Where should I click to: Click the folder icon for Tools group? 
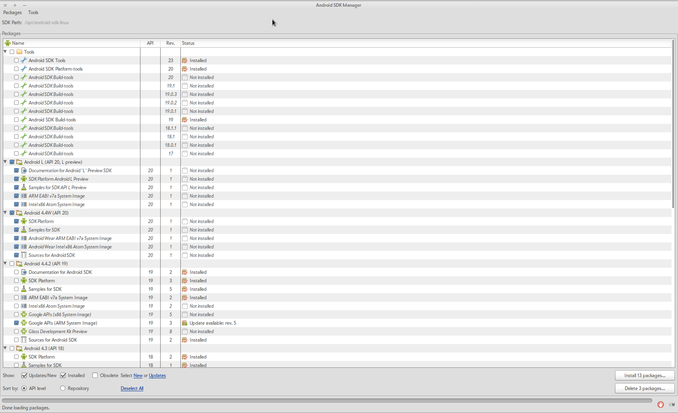[19, 52]
